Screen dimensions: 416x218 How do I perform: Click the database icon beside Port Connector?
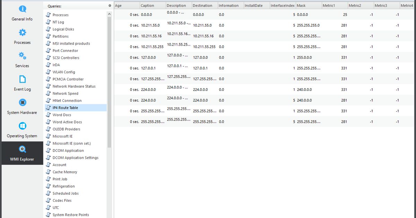48,51
